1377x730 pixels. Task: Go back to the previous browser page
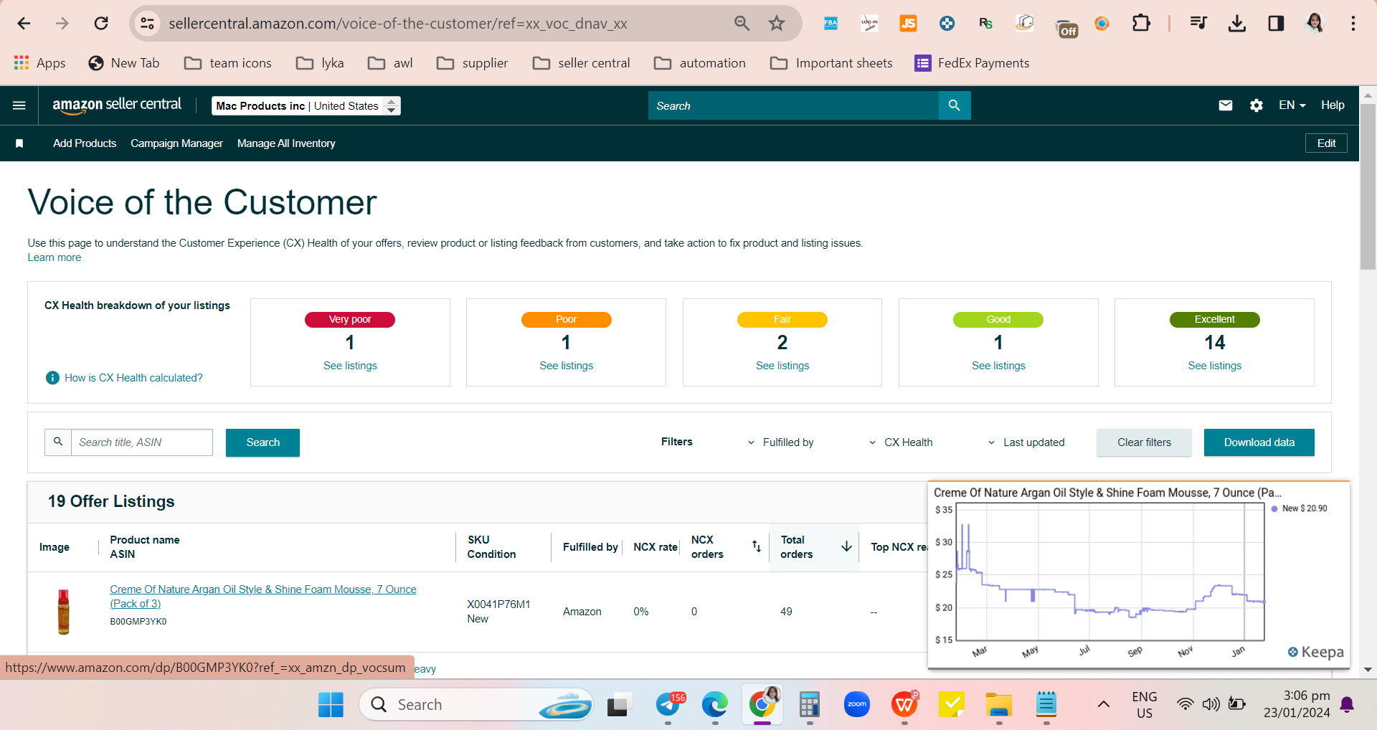point(24,24)
